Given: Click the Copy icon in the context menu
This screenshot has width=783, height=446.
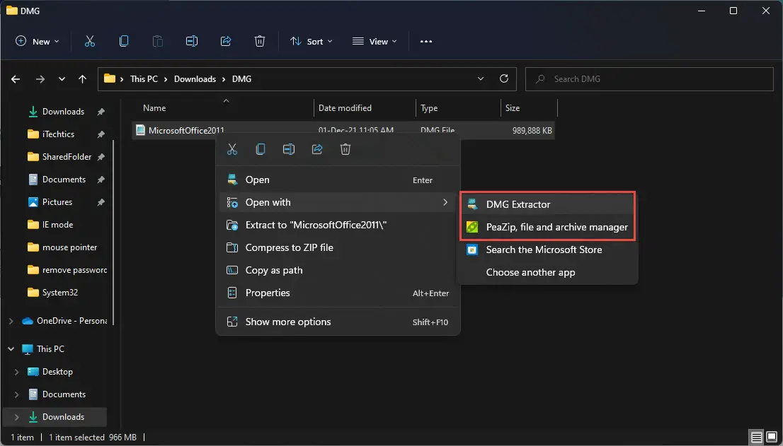Looking at the screenshot, I should coord(261,149).
